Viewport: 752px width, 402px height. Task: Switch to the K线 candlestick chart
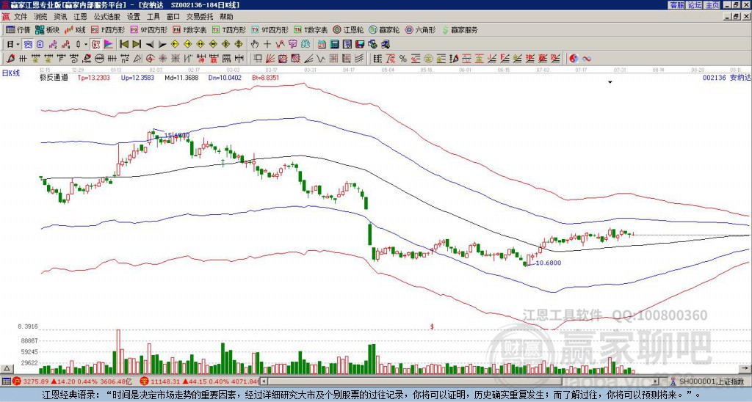75,29
